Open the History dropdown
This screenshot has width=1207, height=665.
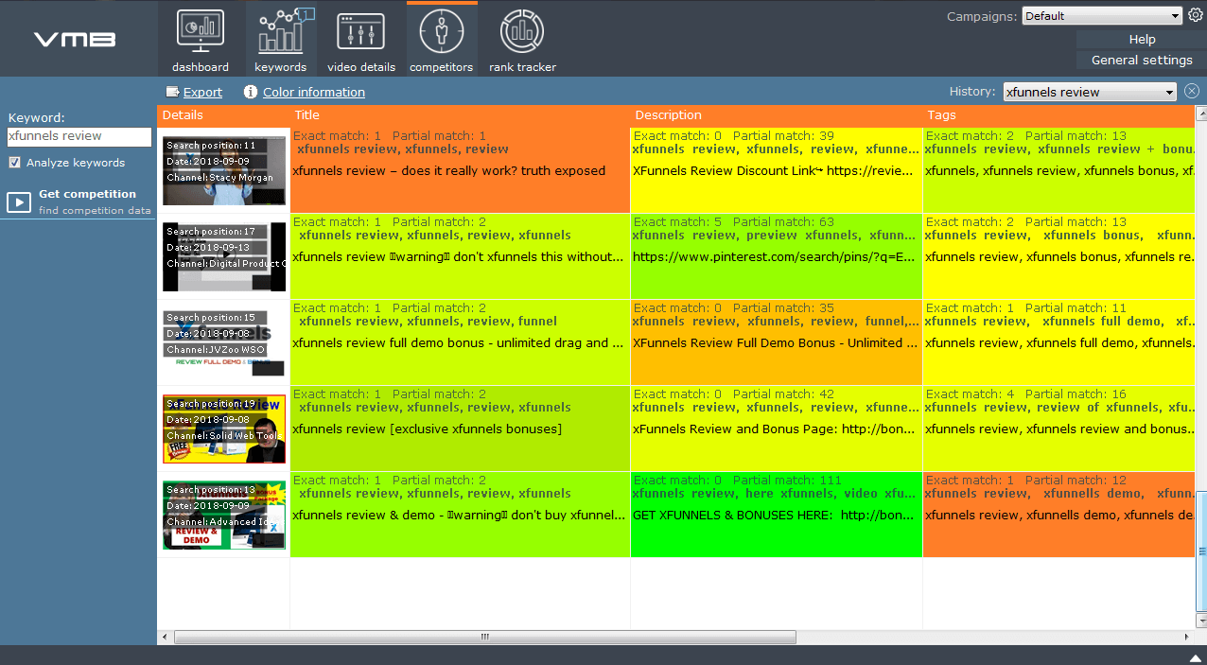point(1090,92)
